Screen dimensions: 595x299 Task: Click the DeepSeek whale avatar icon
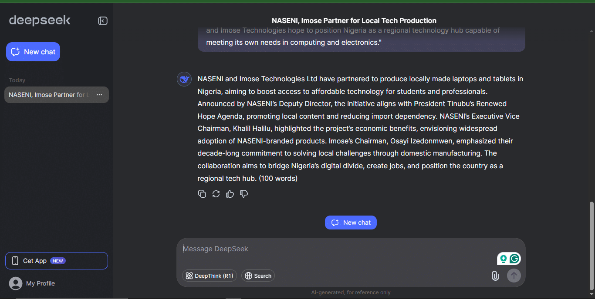[184, 79]
